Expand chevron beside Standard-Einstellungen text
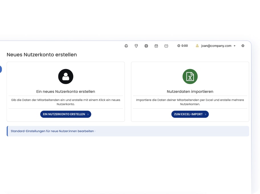The width and height of the screenshot is (260, 194). point(95,131)
